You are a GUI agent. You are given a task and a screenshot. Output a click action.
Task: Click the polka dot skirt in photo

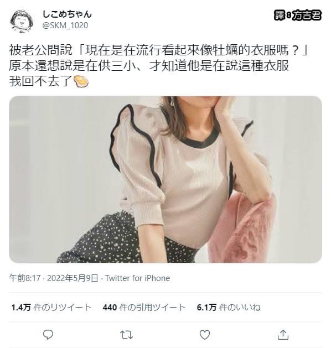point(120,240)
